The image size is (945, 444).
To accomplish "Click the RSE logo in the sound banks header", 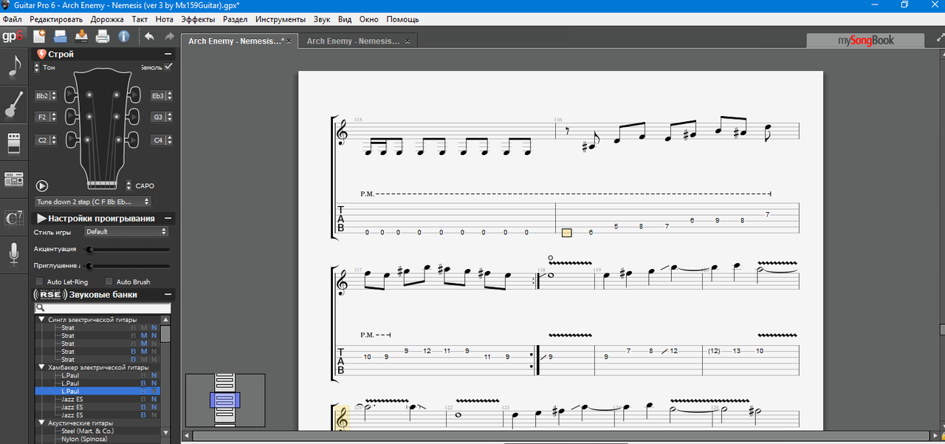I will [x=49, y=295].
